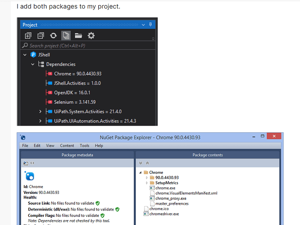Expand the UiPath.UIAutomation.Activities dependency
Screen dimensions: 300x225
pos(40,121)
